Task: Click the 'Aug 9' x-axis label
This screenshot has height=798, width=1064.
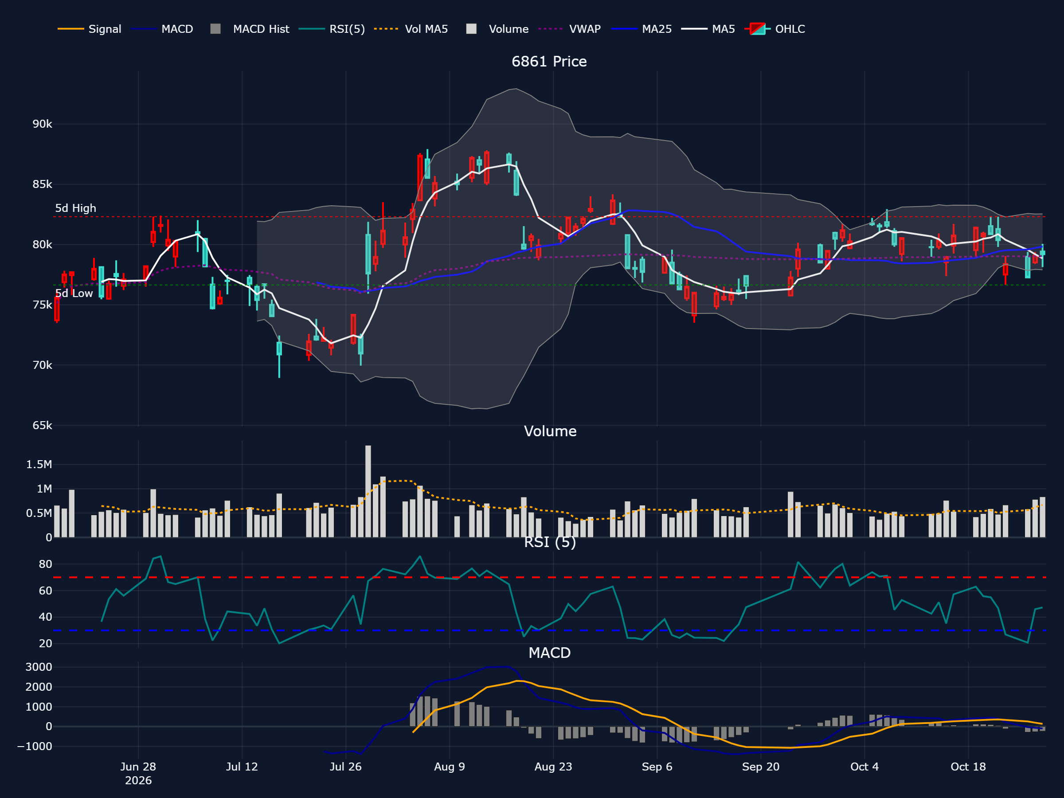Action: click(449, 767)
